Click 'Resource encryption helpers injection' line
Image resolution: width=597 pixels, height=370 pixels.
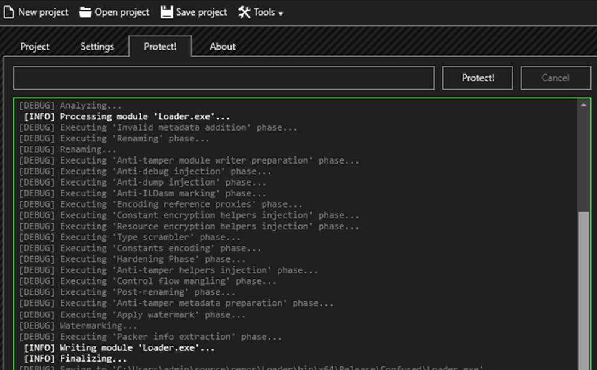[189, 227]
